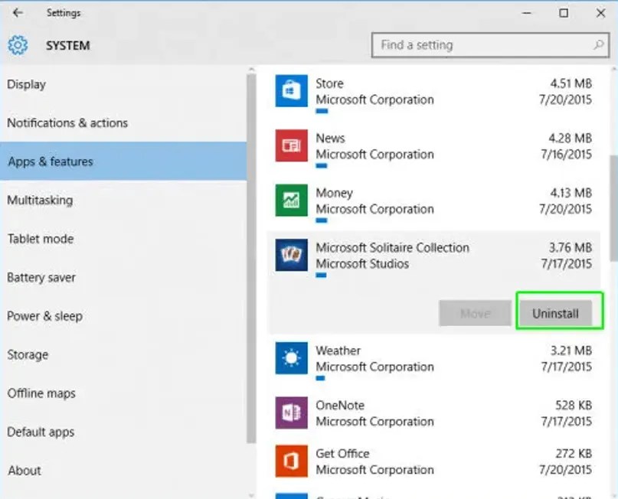
Task: Click the 3.21 MB size of Weather
Action: pyautogui.click(x=571, y=351)
